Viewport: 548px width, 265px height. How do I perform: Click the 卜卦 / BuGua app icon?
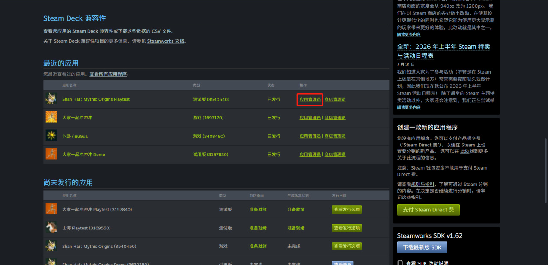[x=51, y=136]
